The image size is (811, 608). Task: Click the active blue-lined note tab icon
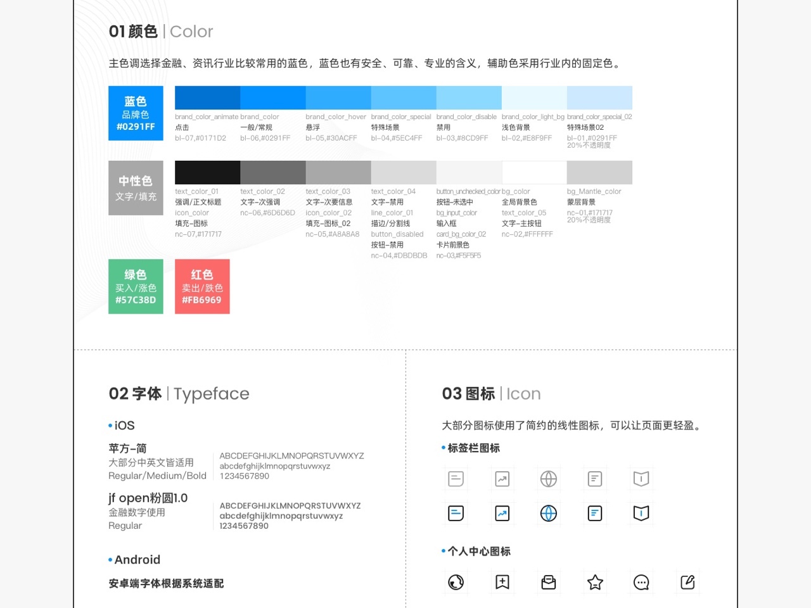(x=456, y=513)
